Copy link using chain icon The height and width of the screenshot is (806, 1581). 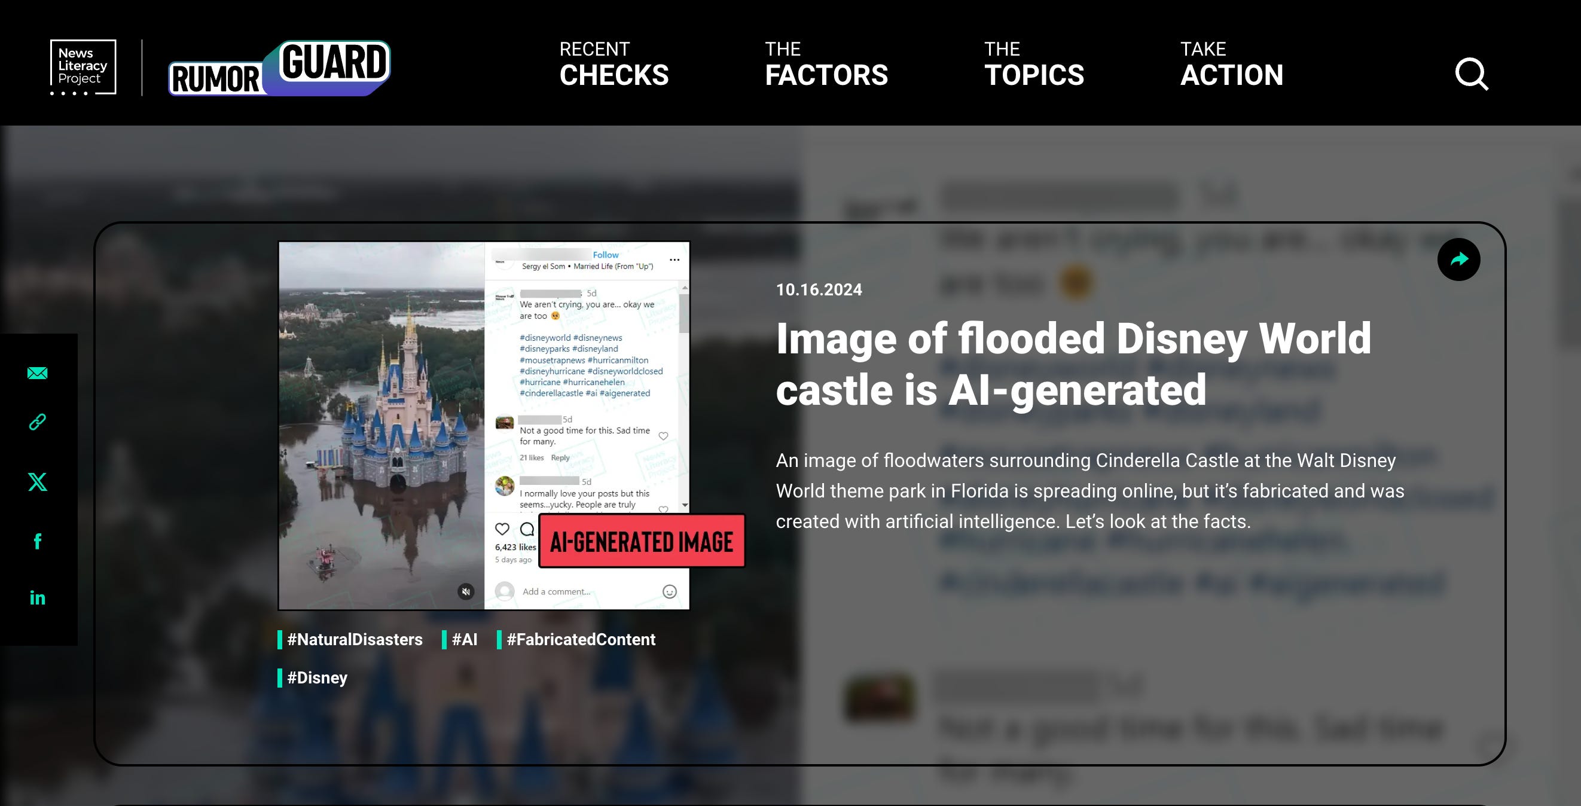click(x=38, y=422)
